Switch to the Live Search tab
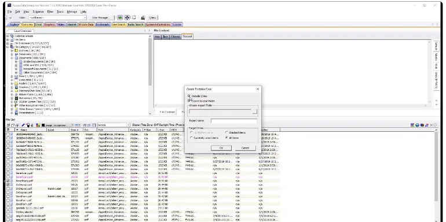This screenshot has width=446, height=222. click(x=119, y=25)
